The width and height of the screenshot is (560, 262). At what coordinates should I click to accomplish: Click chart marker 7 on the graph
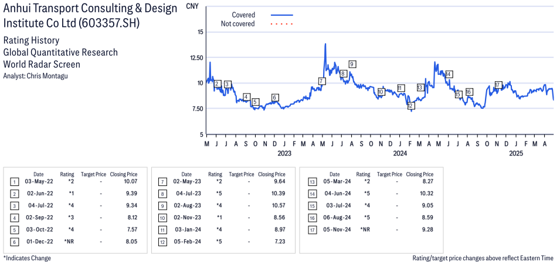tap(322, 81)
